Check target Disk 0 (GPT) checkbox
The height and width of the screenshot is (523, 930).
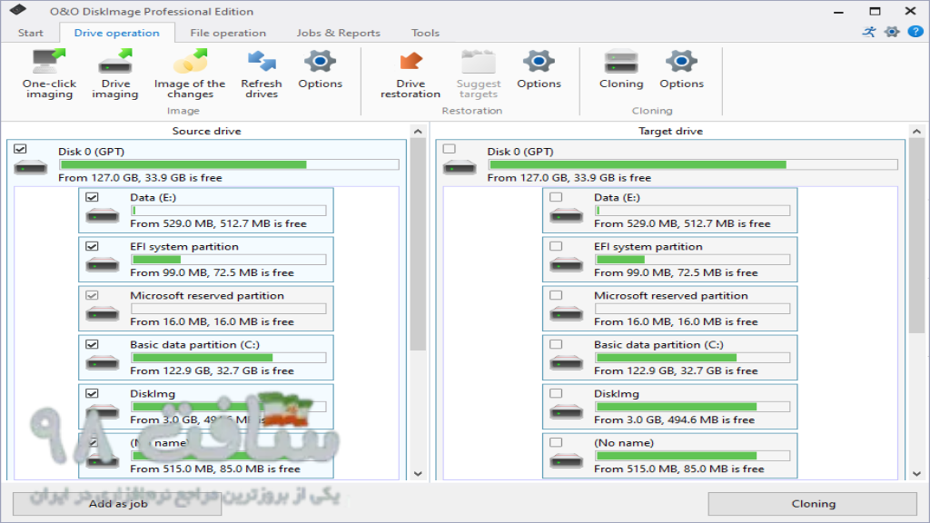click(449, 149)
